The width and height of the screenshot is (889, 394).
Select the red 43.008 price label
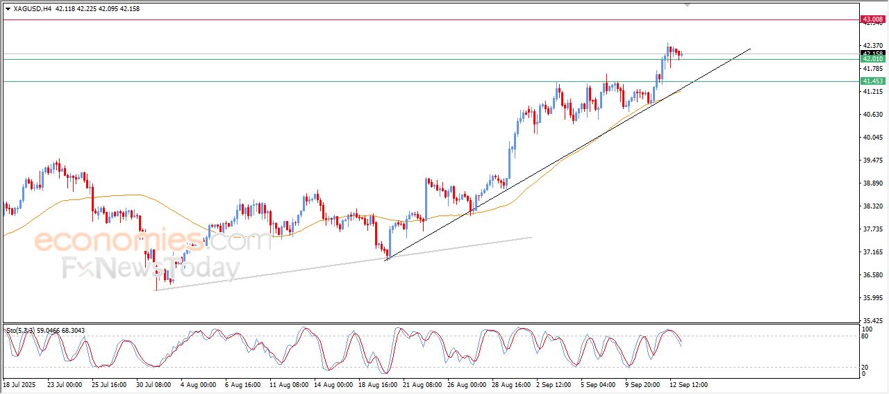[x=872, y=19]
